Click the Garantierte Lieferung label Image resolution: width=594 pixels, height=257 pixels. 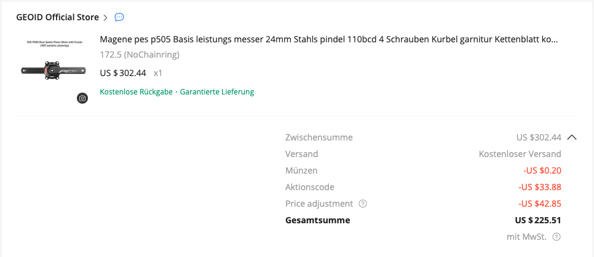tap(217, 92)
